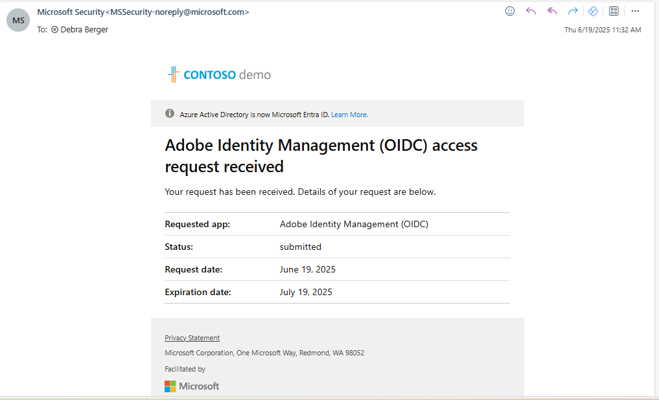
Task: Click the Expiration date: label
Action: [x=198, y=292]
